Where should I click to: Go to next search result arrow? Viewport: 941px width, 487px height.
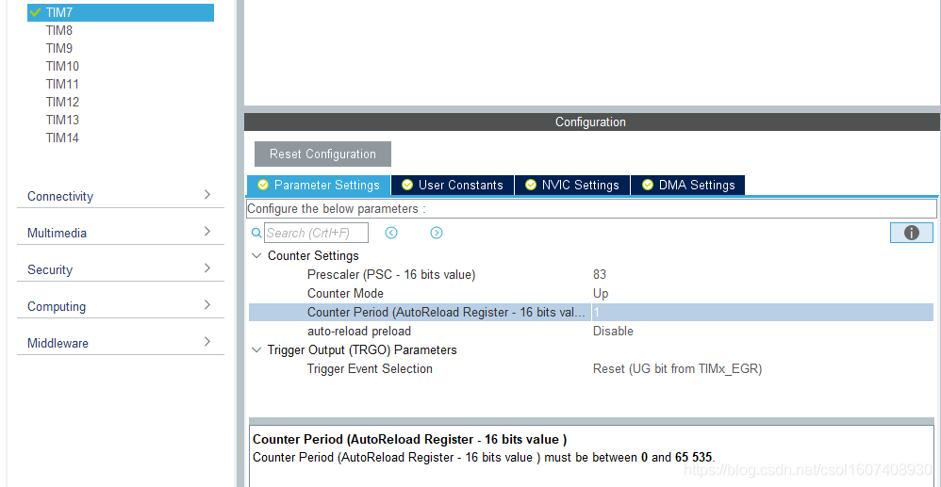tap(437, 233)
